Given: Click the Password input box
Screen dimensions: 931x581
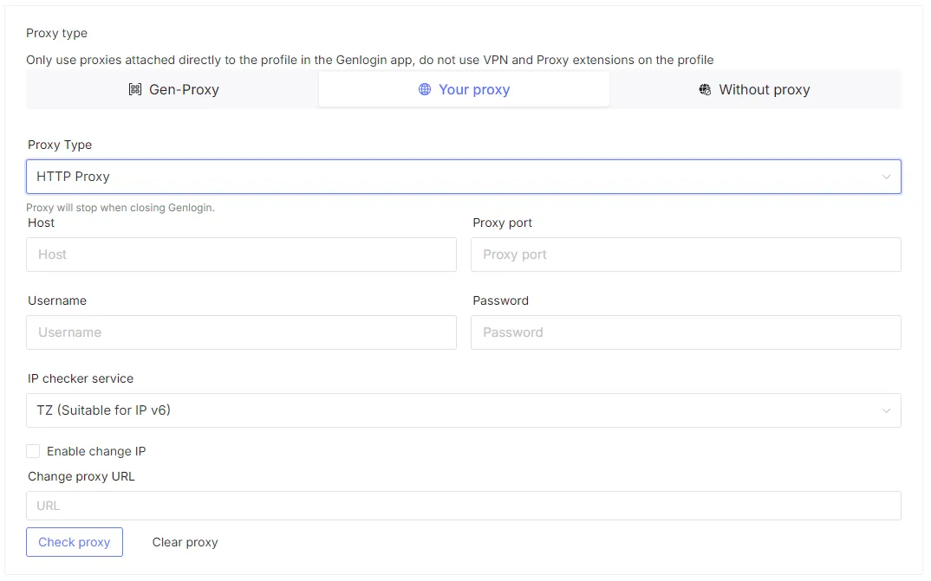Looking at the screenshot, I should tap(686, 332).
